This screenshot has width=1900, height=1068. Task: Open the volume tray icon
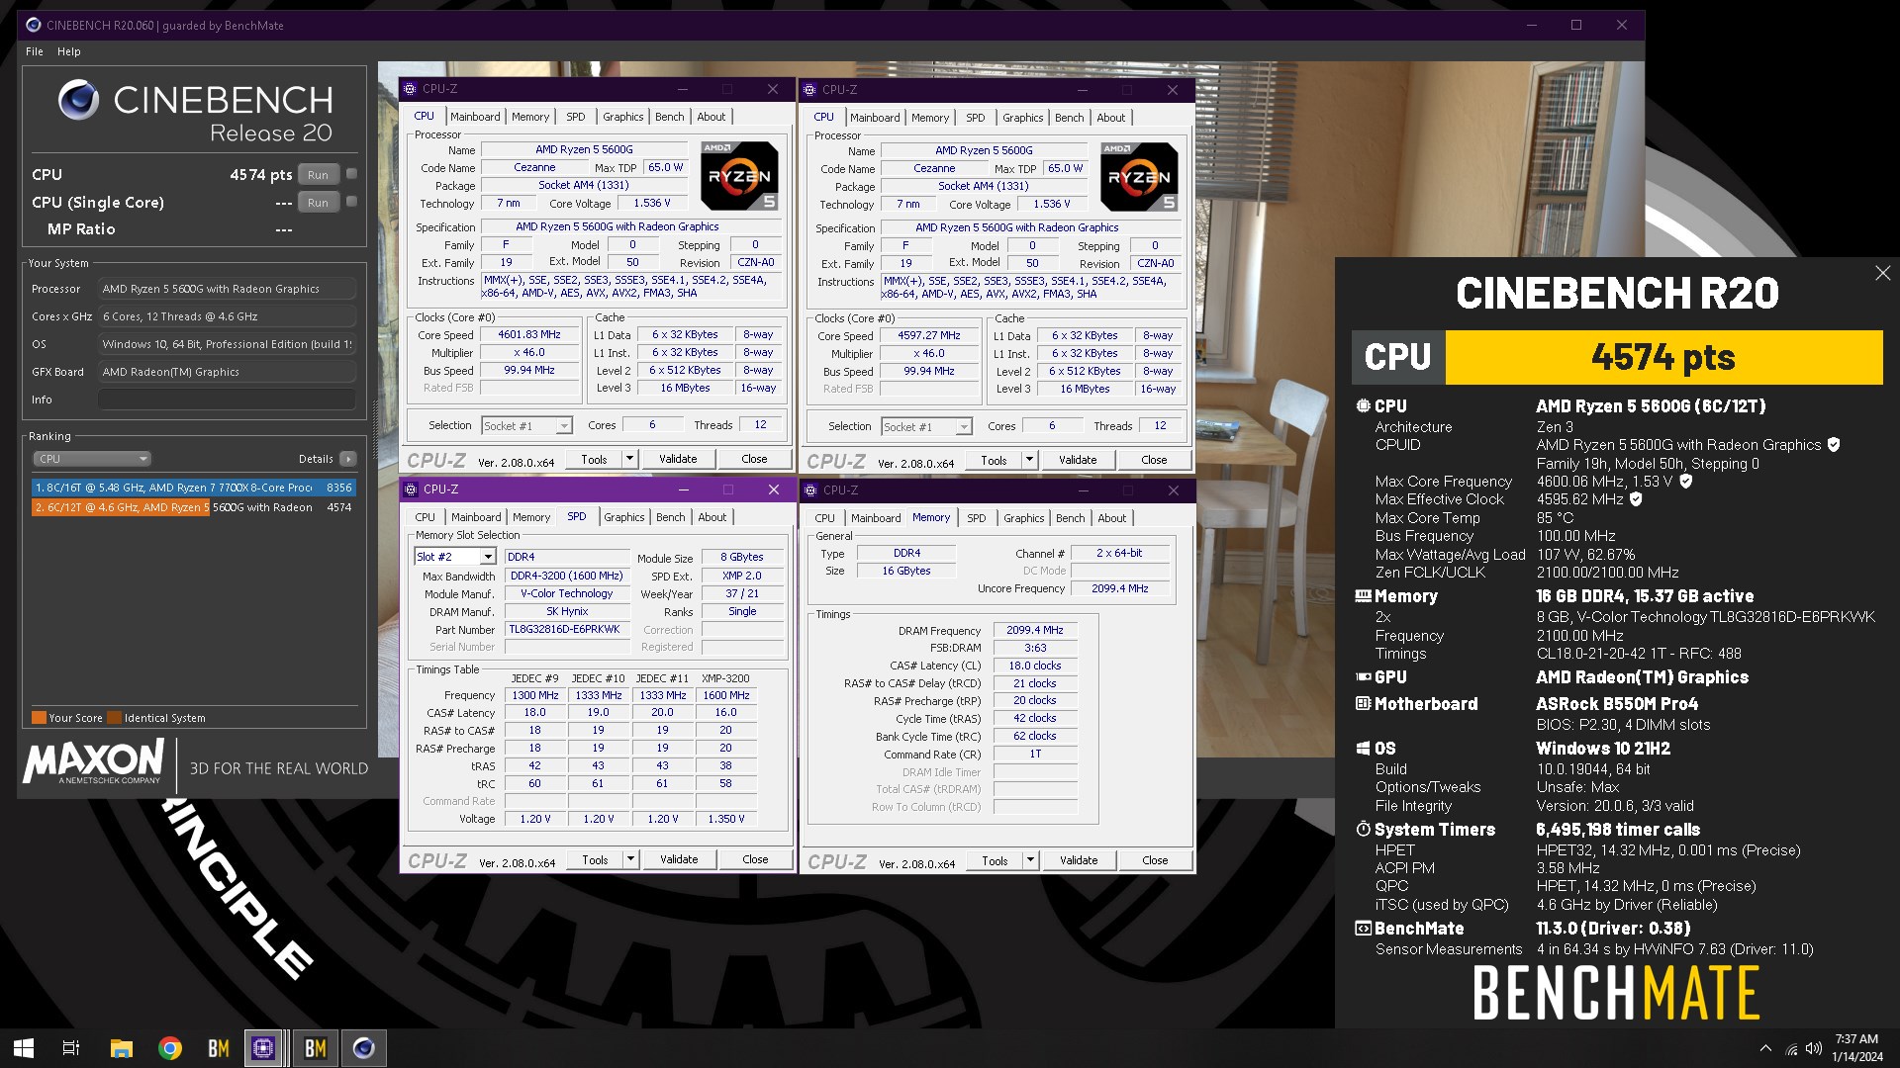(x=1813, y=1048)
